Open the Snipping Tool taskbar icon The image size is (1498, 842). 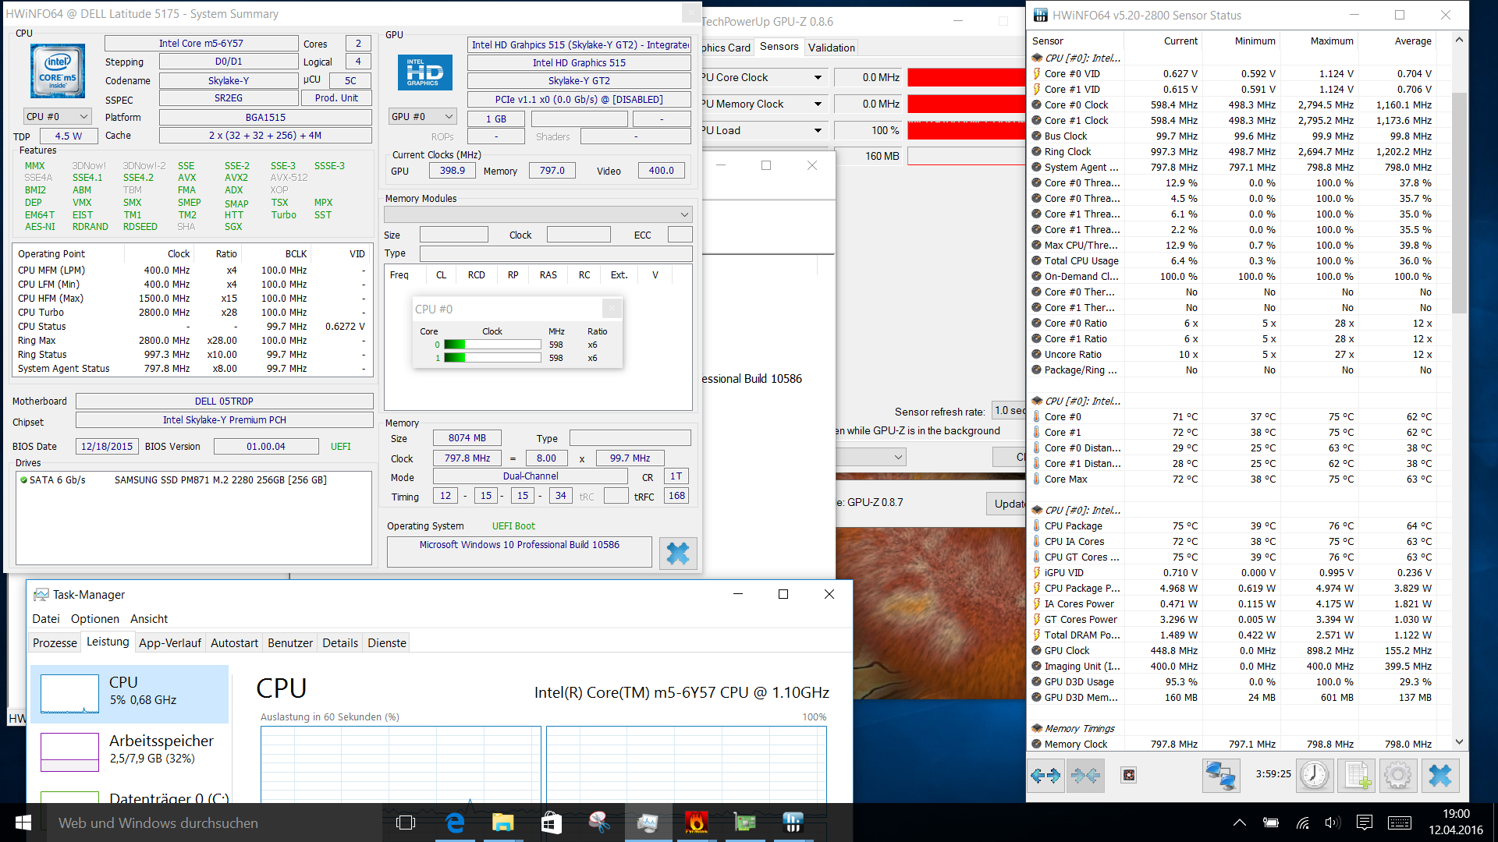pyautogui.click(x=599, y=823)
